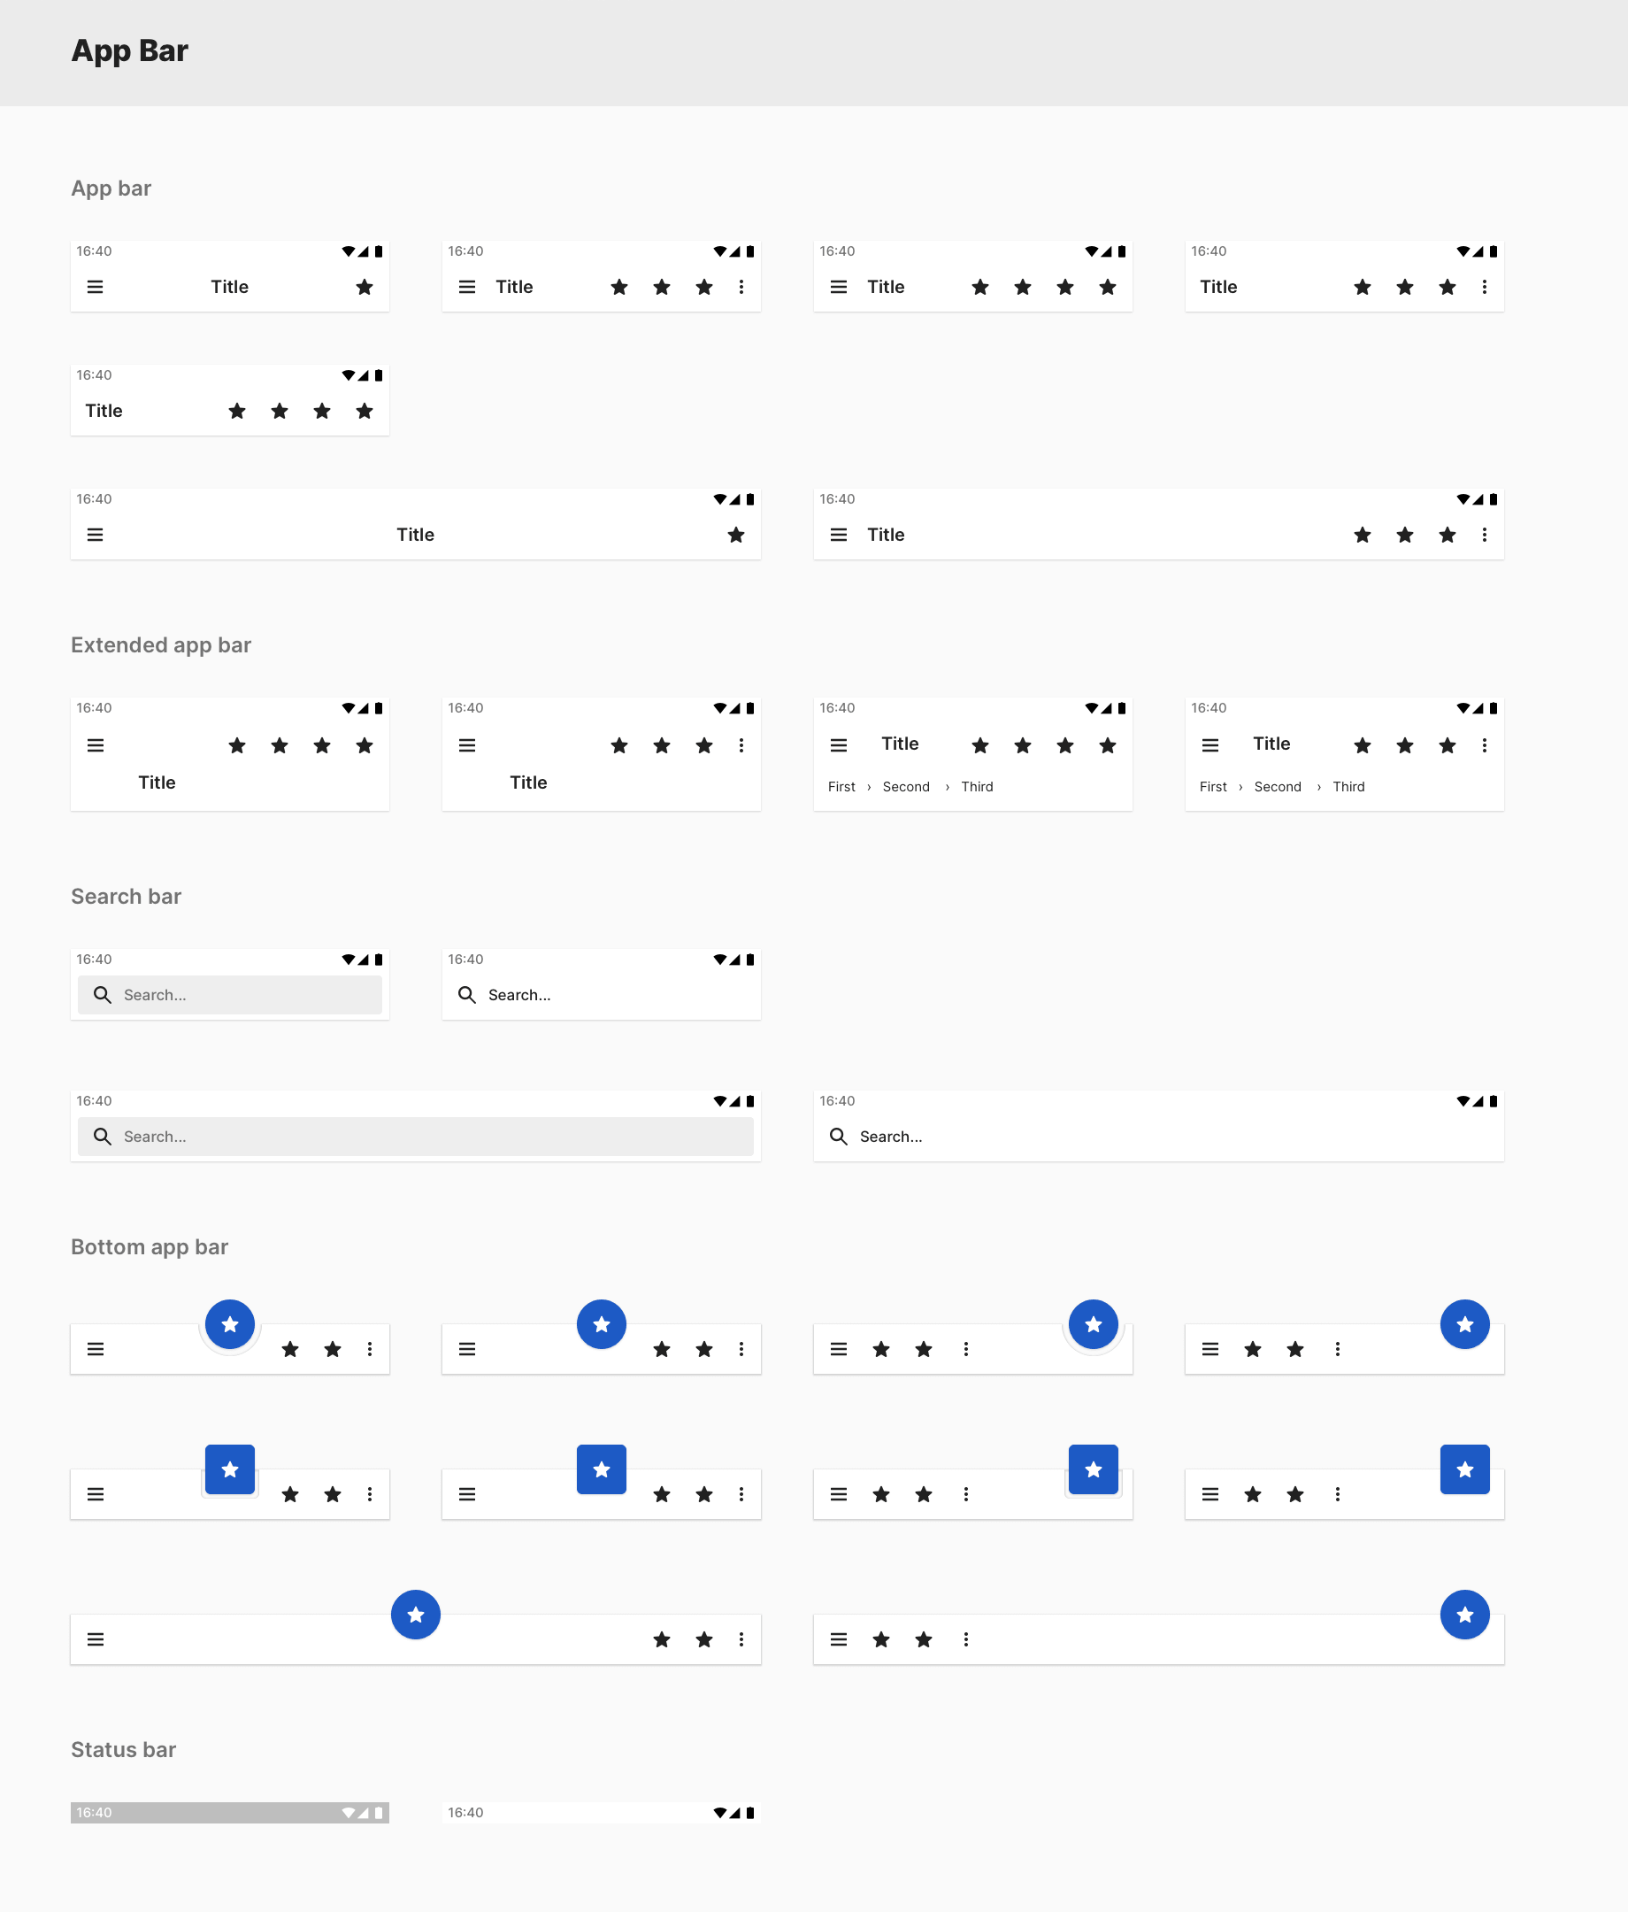Click the centered circular star FAB on the wide bottom bar
Screen dimensions: 1628x1912
(415, 1614)
